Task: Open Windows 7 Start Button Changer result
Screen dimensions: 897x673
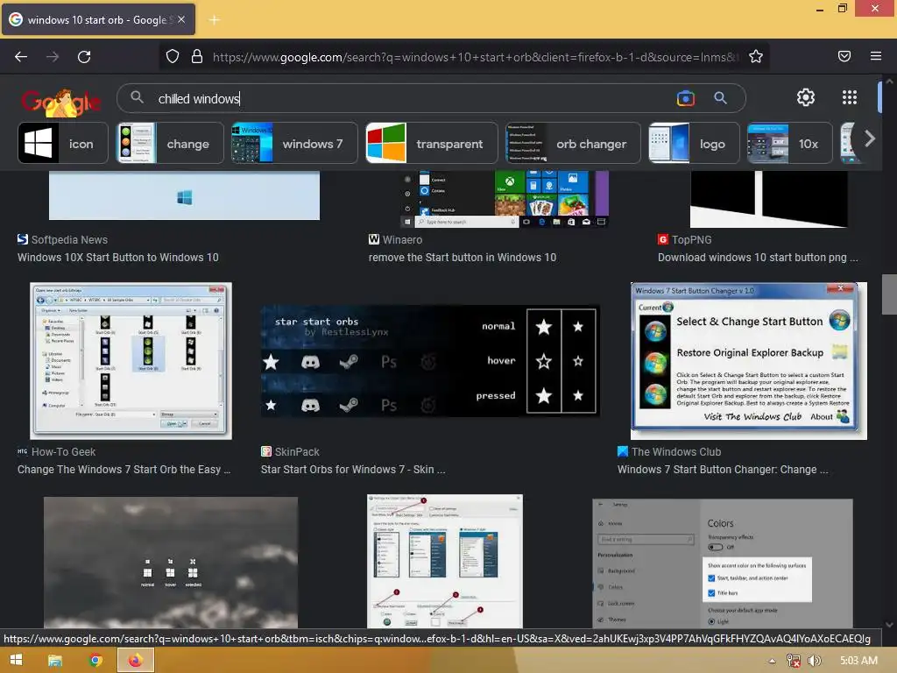Action: (723, 470)
